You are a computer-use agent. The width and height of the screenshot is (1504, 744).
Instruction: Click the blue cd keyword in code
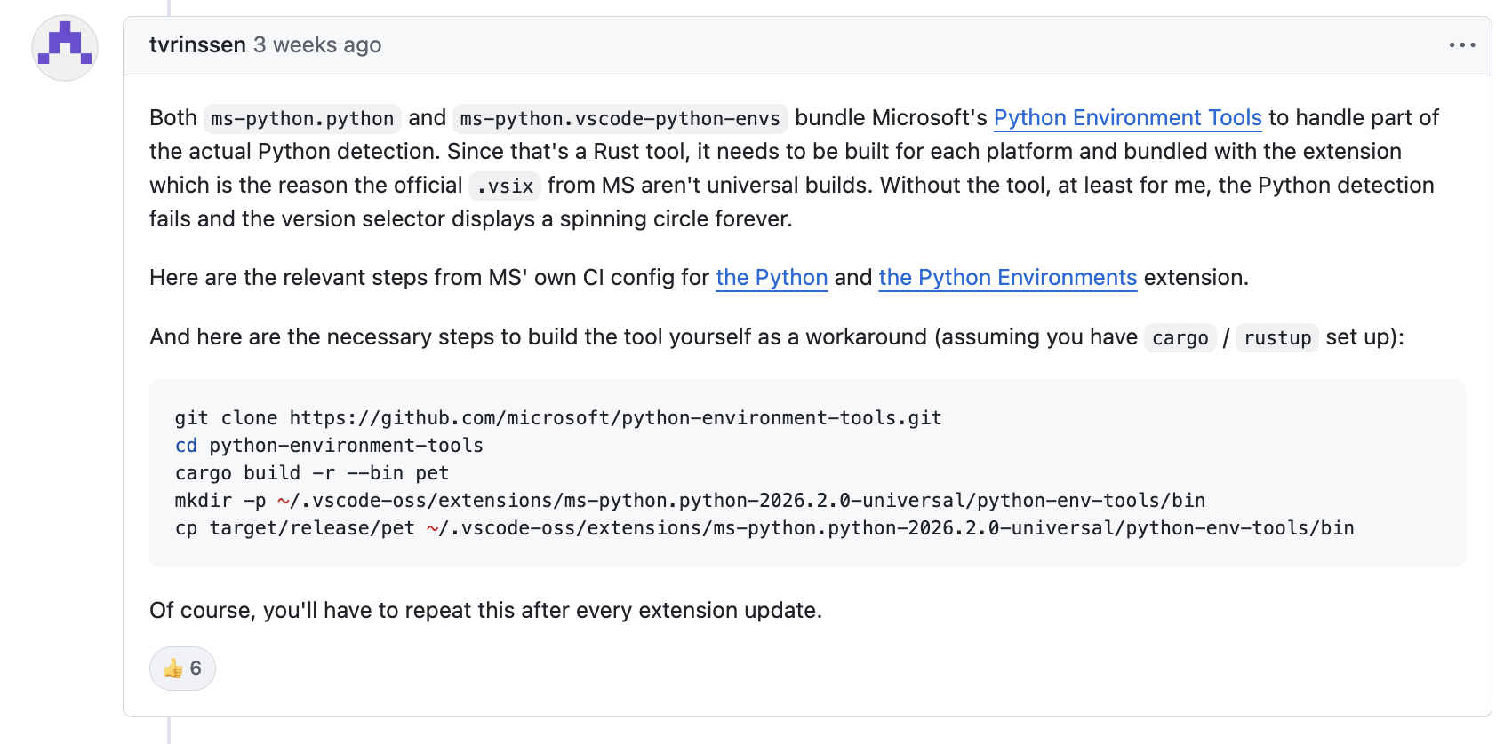click(x=186, y=445)
